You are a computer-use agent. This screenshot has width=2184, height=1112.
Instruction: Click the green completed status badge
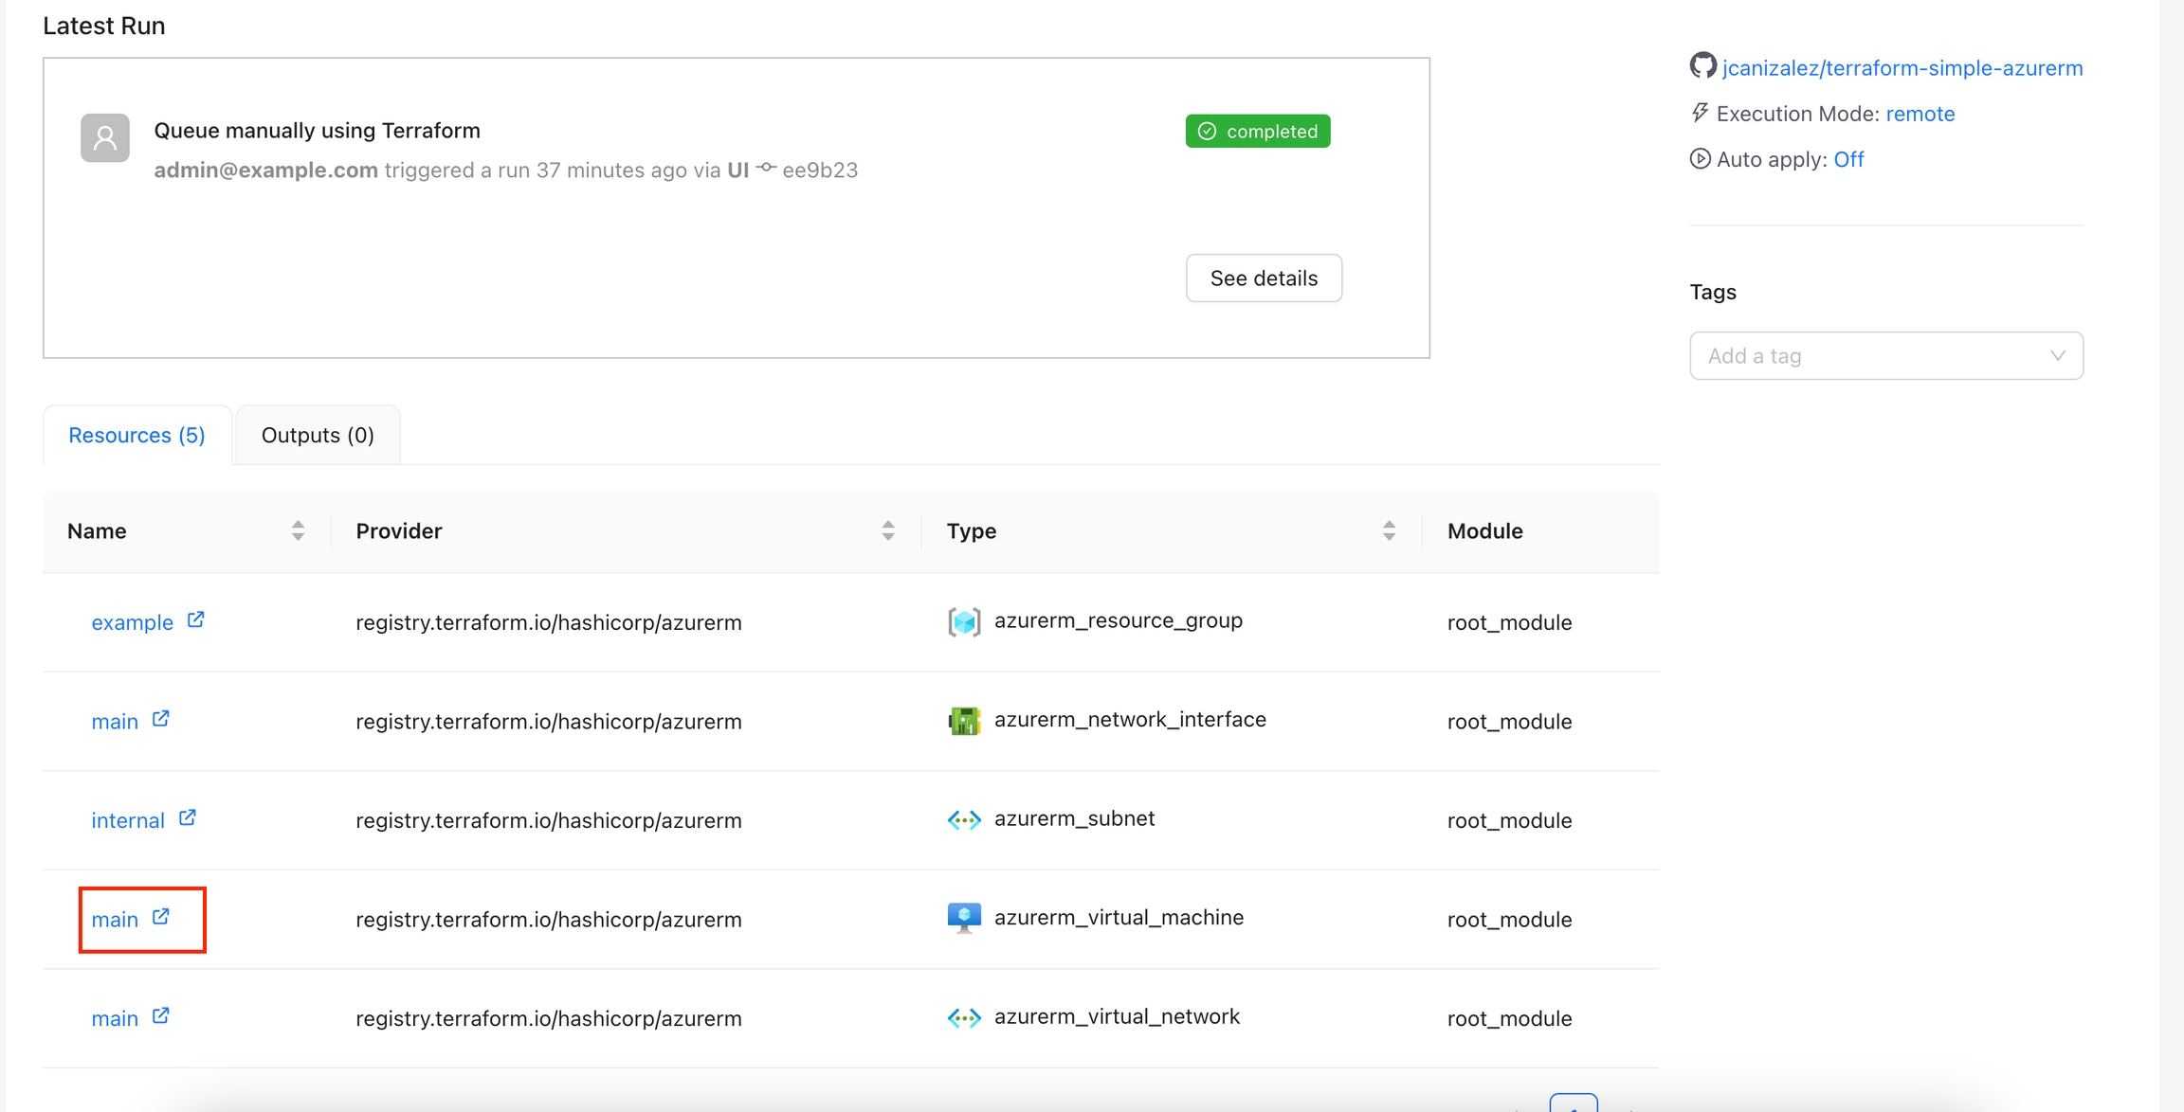click(x=1257, y=131)
